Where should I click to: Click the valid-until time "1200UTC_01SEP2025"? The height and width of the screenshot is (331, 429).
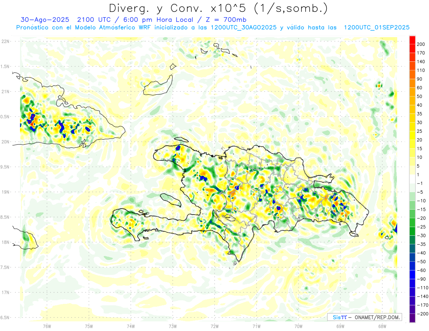click(x=376, y=27)
